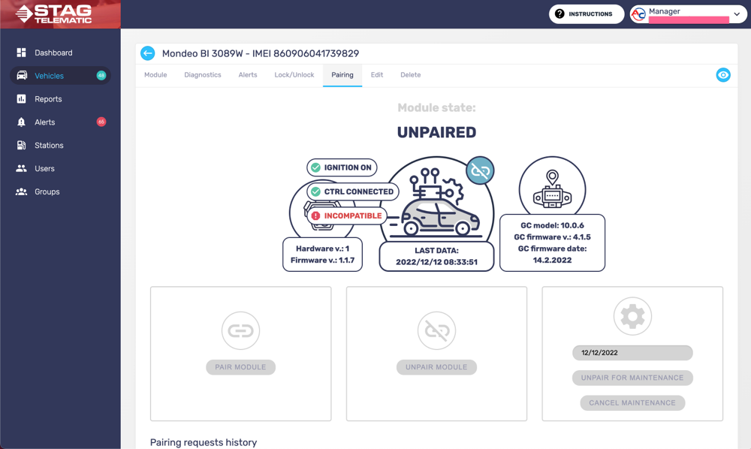
Task: Click the question mark icon in Instructions
Action: [x=559, y=14]
